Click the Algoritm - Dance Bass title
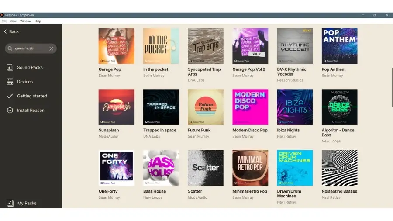The height and width of the screenshot is (221, 393). (x=338, y=132)
